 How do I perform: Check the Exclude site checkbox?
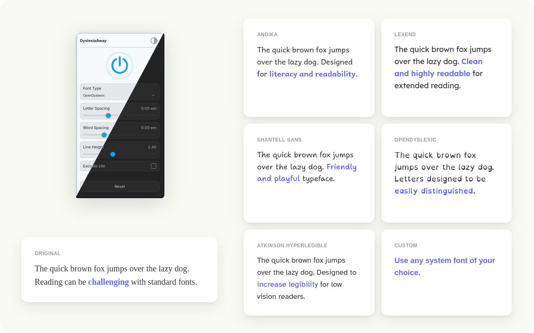(154, 166)
